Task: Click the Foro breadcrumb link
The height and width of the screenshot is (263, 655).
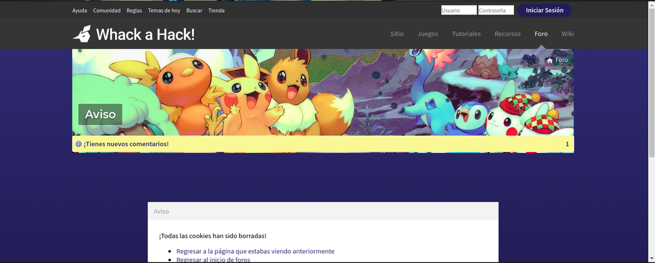Action: (x=561, y=60)
